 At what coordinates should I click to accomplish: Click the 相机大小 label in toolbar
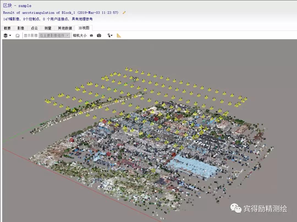click(80, 35)
